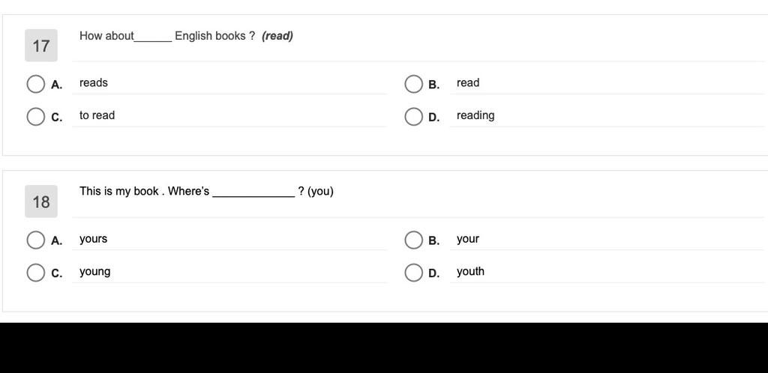This screenshot has width=768, height=373.
Task: Pick the answer text 'to read'
Action: pyautogui.click(x=97, y=116)
